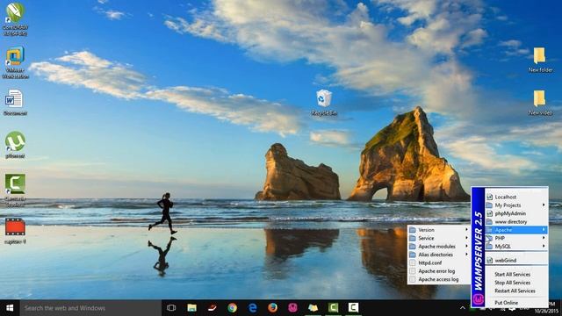Expand the Alias directories submenu
Image resolution: width=562 pixels, height=316 pixels.
pos(439,255)
